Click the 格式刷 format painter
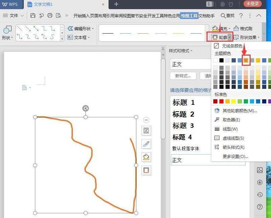 click(243, 28)
